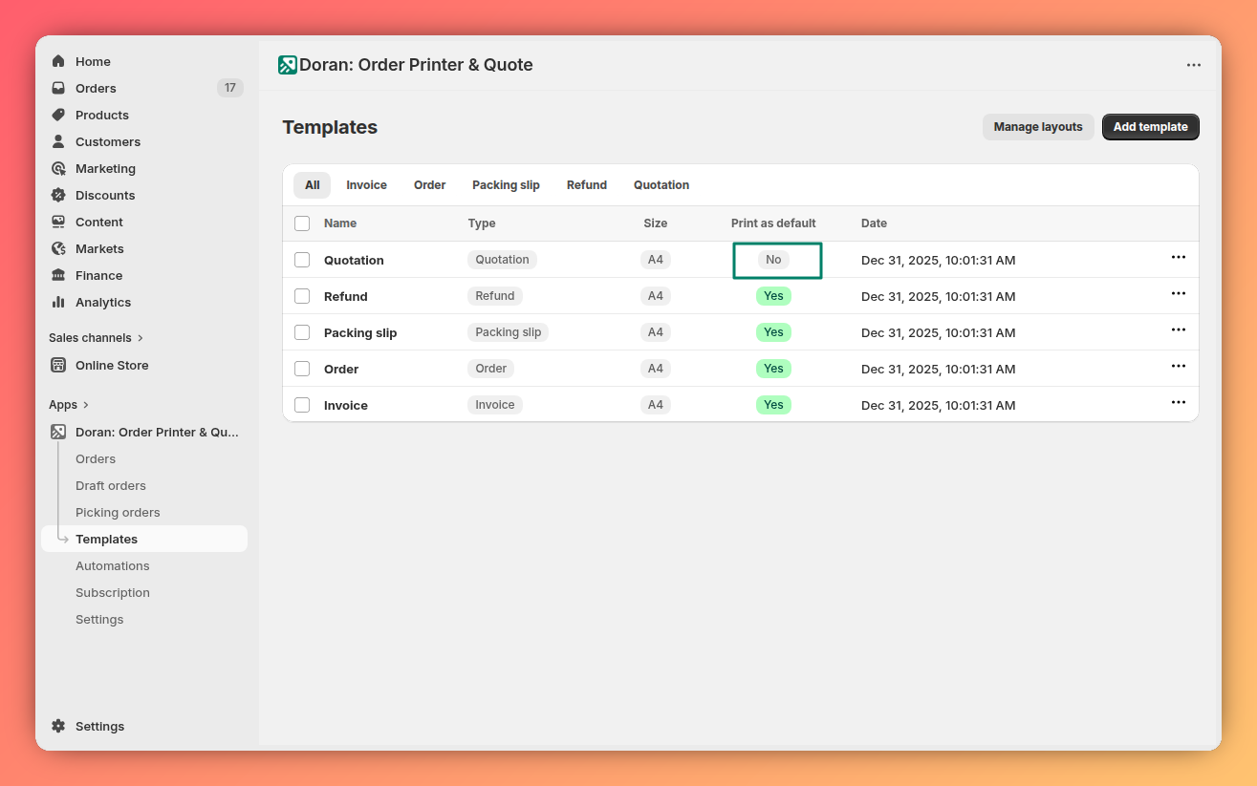
Task: Open Manage layouts
Action: [1038, 126]
